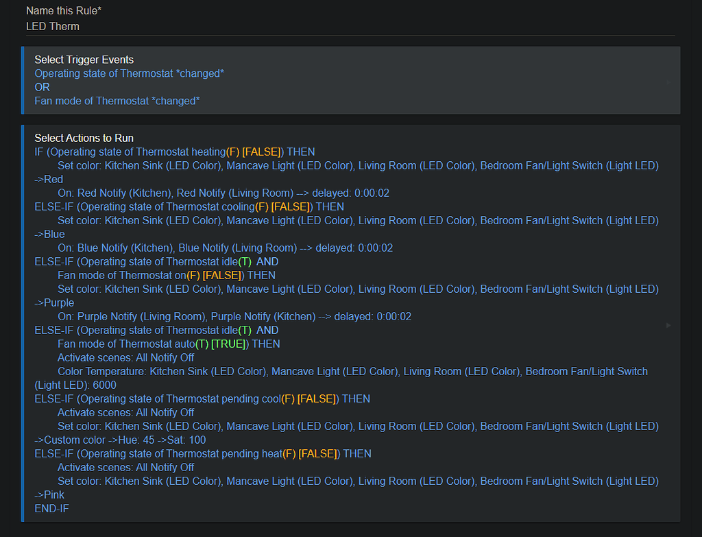Click the ->Blue color setting text
702x537 pixels.
[x=49, y=234]
